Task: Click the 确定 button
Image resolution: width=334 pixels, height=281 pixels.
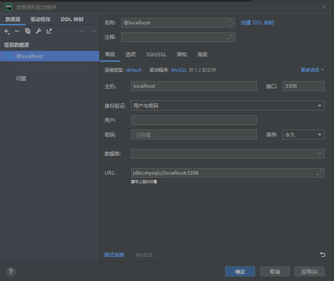Action: tap(240, 271)
